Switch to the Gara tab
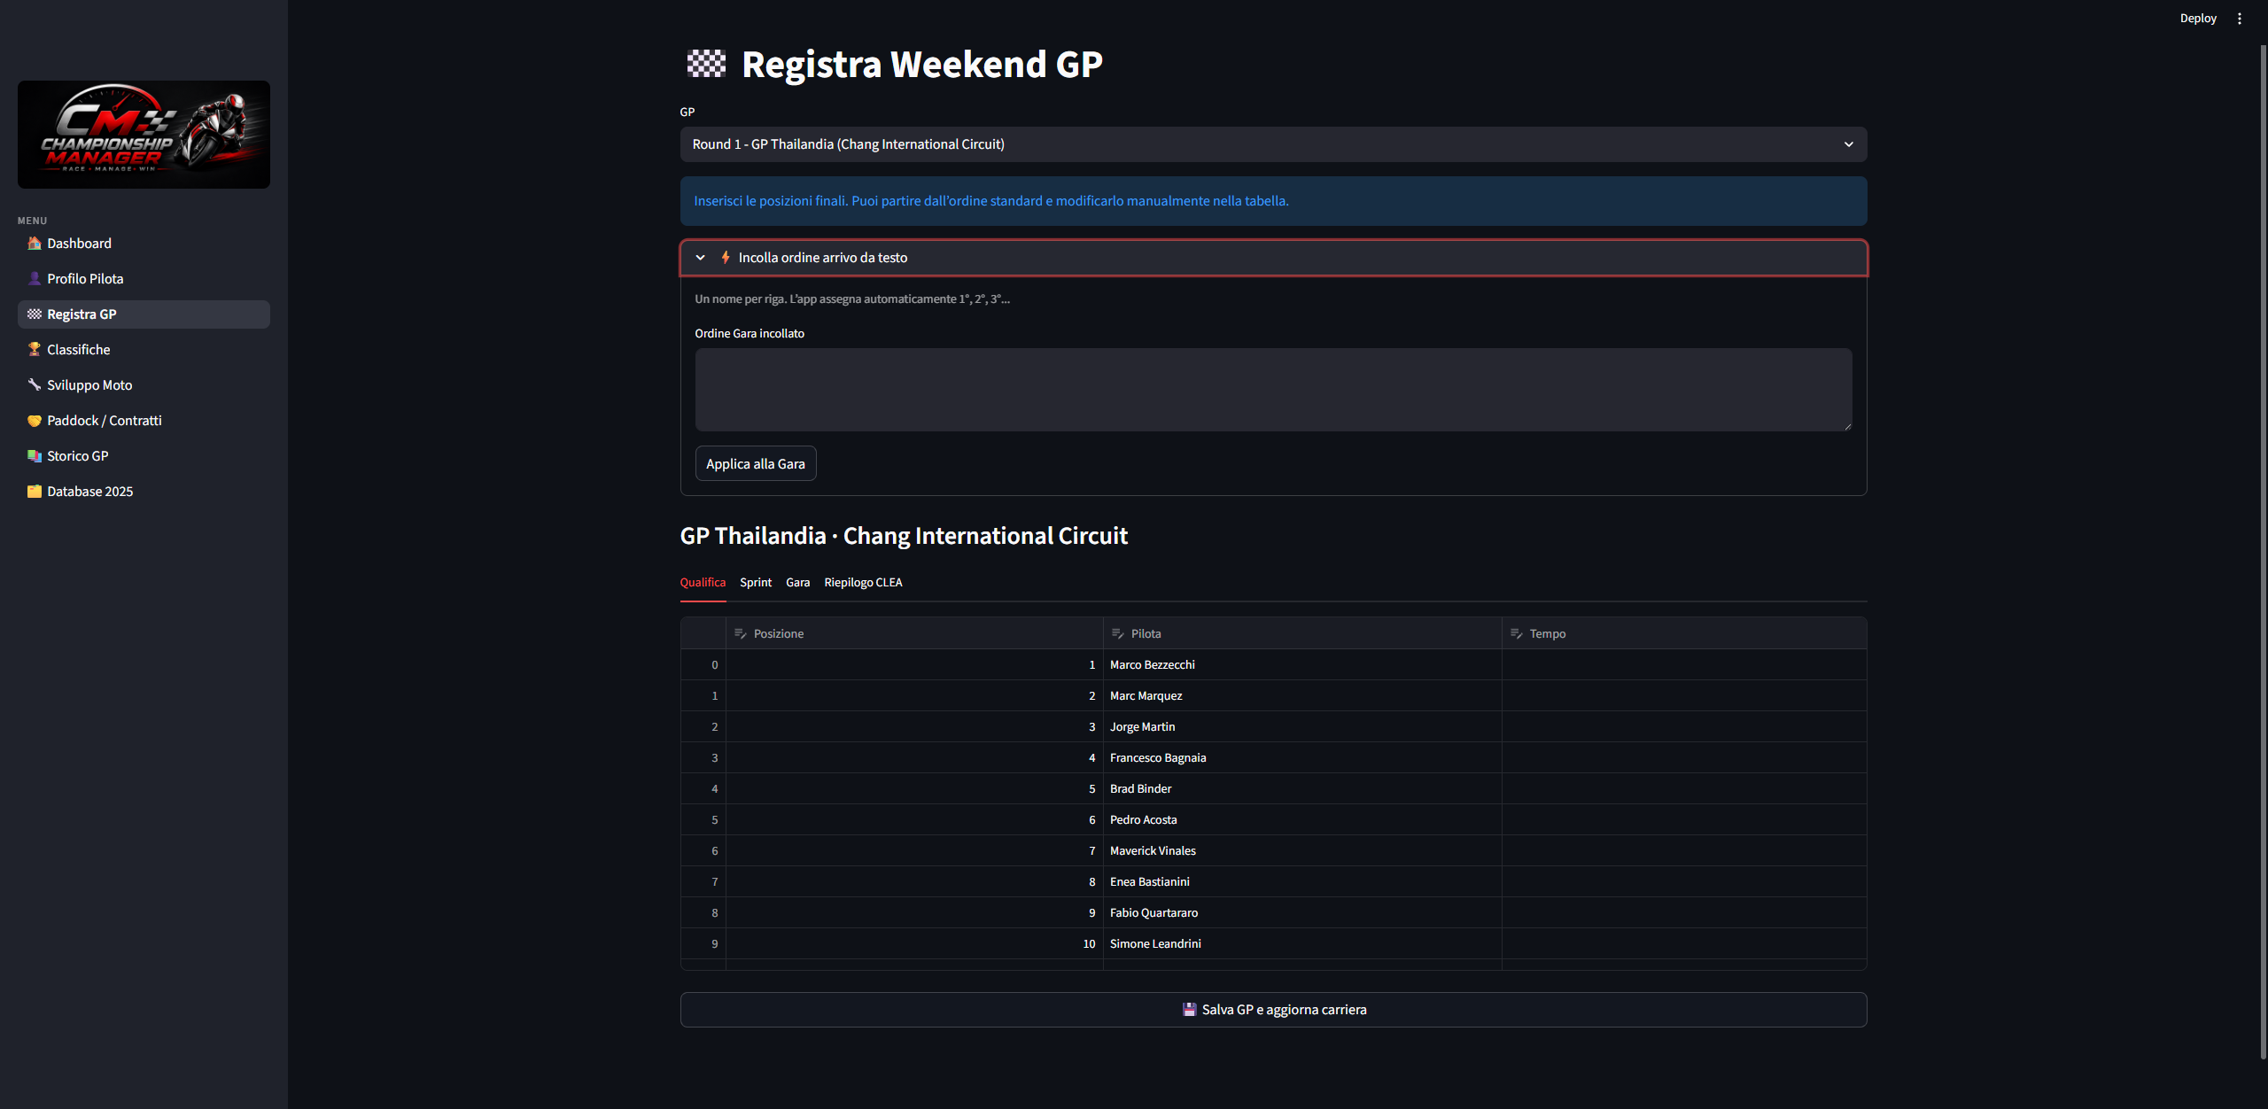This screenshot has width=2268, height=1109. 797,582
